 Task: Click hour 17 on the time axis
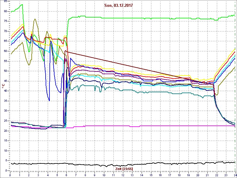point(170,175)
